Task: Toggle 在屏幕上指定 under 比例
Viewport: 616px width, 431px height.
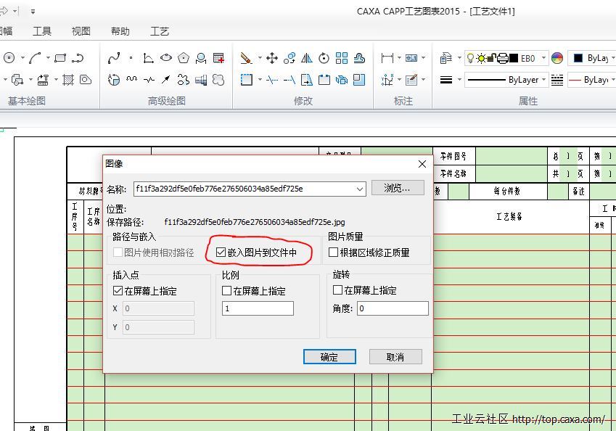Action: pyautogui.click(x=226, y=290)
